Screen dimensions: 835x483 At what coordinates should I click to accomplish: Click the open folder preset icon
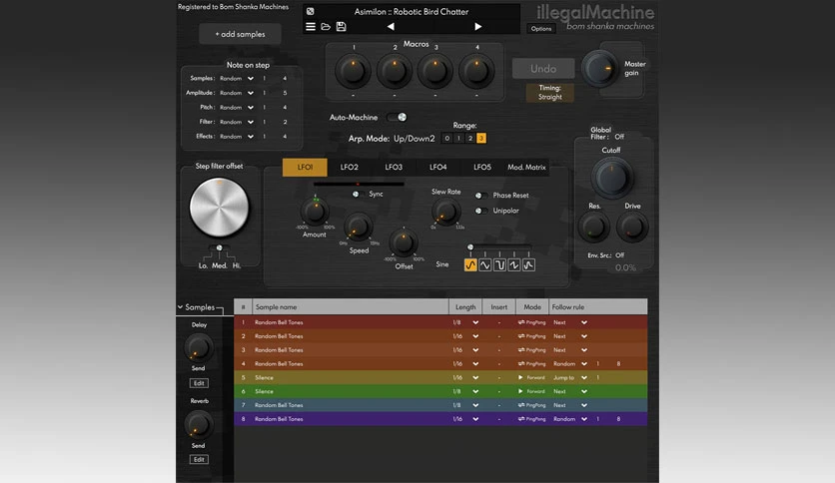(326, 26)
